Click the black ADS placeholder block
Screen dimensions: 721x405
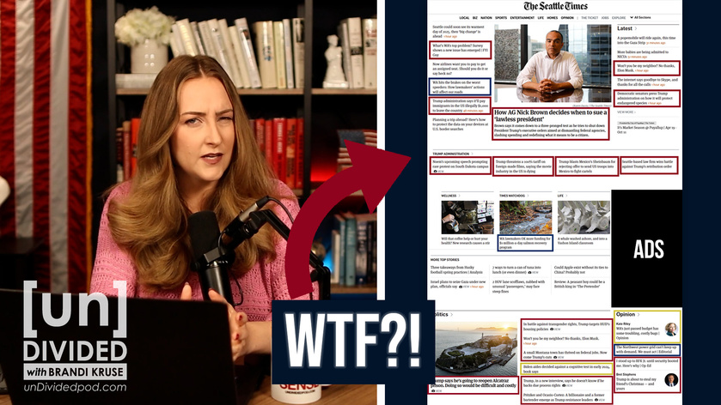[x=647, y=249]
